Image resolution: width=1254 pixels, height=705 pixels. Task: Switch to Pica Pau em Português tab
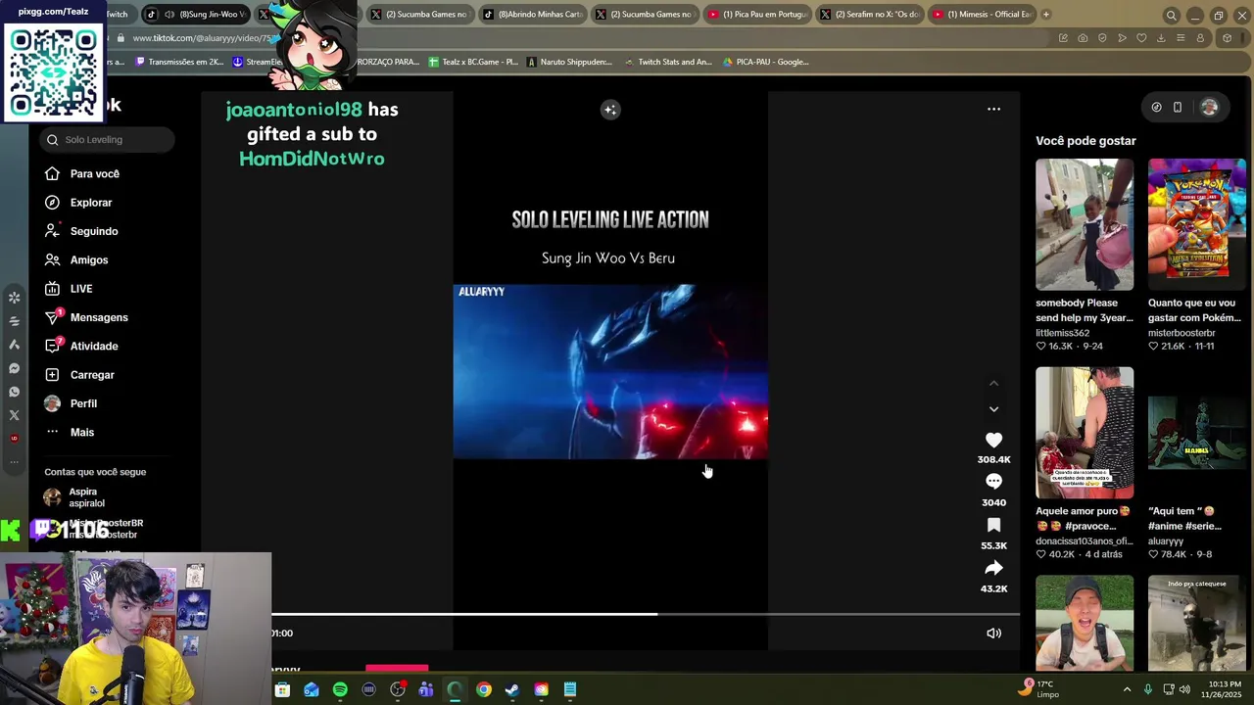756,15
